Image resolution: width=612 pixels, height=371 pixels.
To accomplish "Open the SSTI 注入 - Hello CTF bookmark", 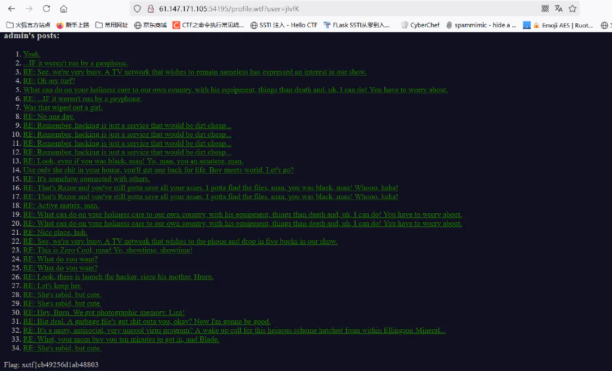I will point(284,25).
